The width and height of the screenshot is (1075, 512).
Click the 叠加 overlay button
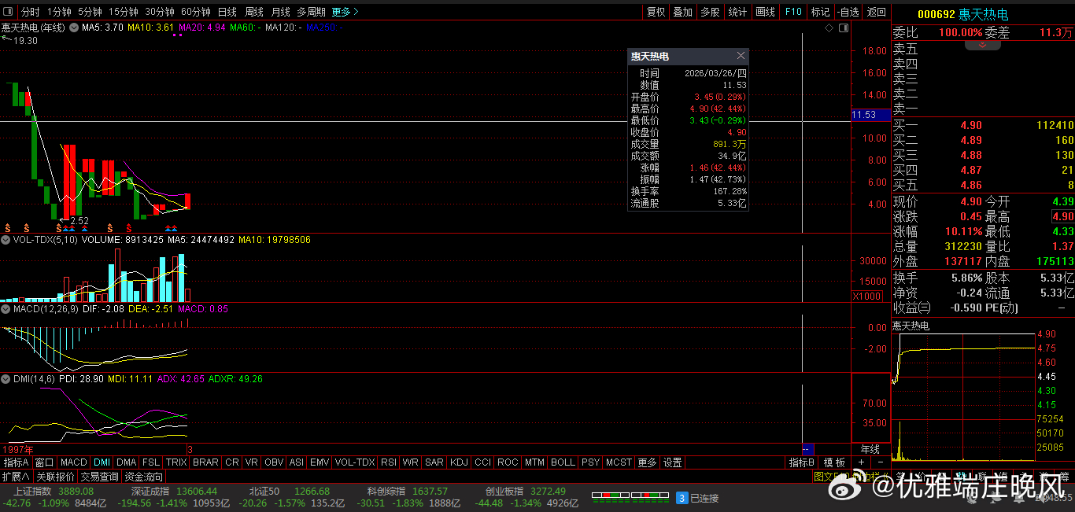coord(682,12)
